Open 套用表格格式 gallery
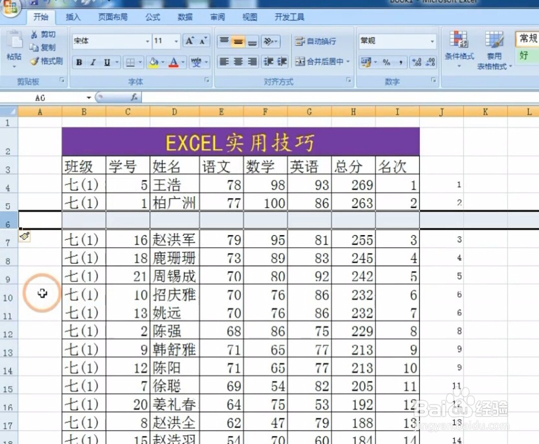This screenshot has width=539, height=444. click(x=493, y=51)
